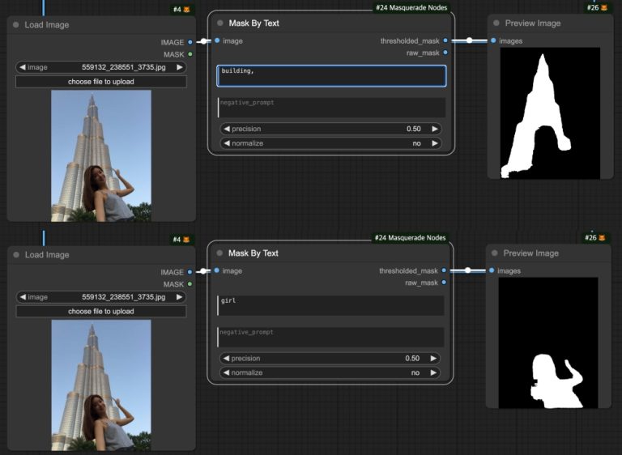Click raw_mask output port of 'girl' node
This screenshot has width=622, height=455.
[444, 283]
